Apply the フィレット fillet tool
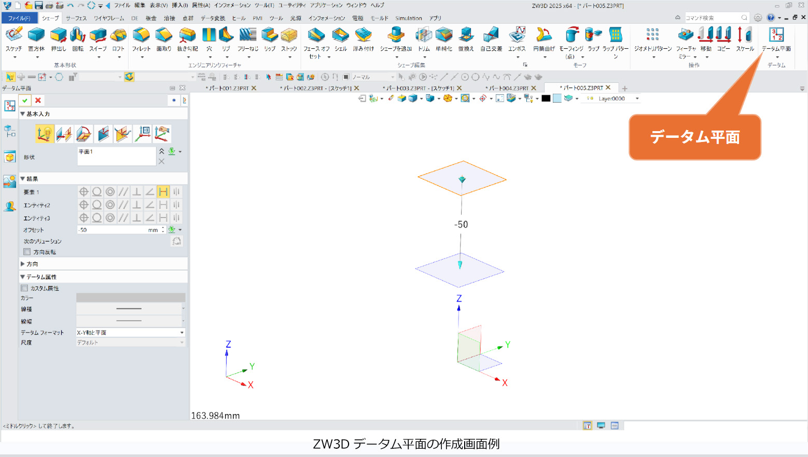Viewport: 808px width, 457px height. [x=141, y=39]
